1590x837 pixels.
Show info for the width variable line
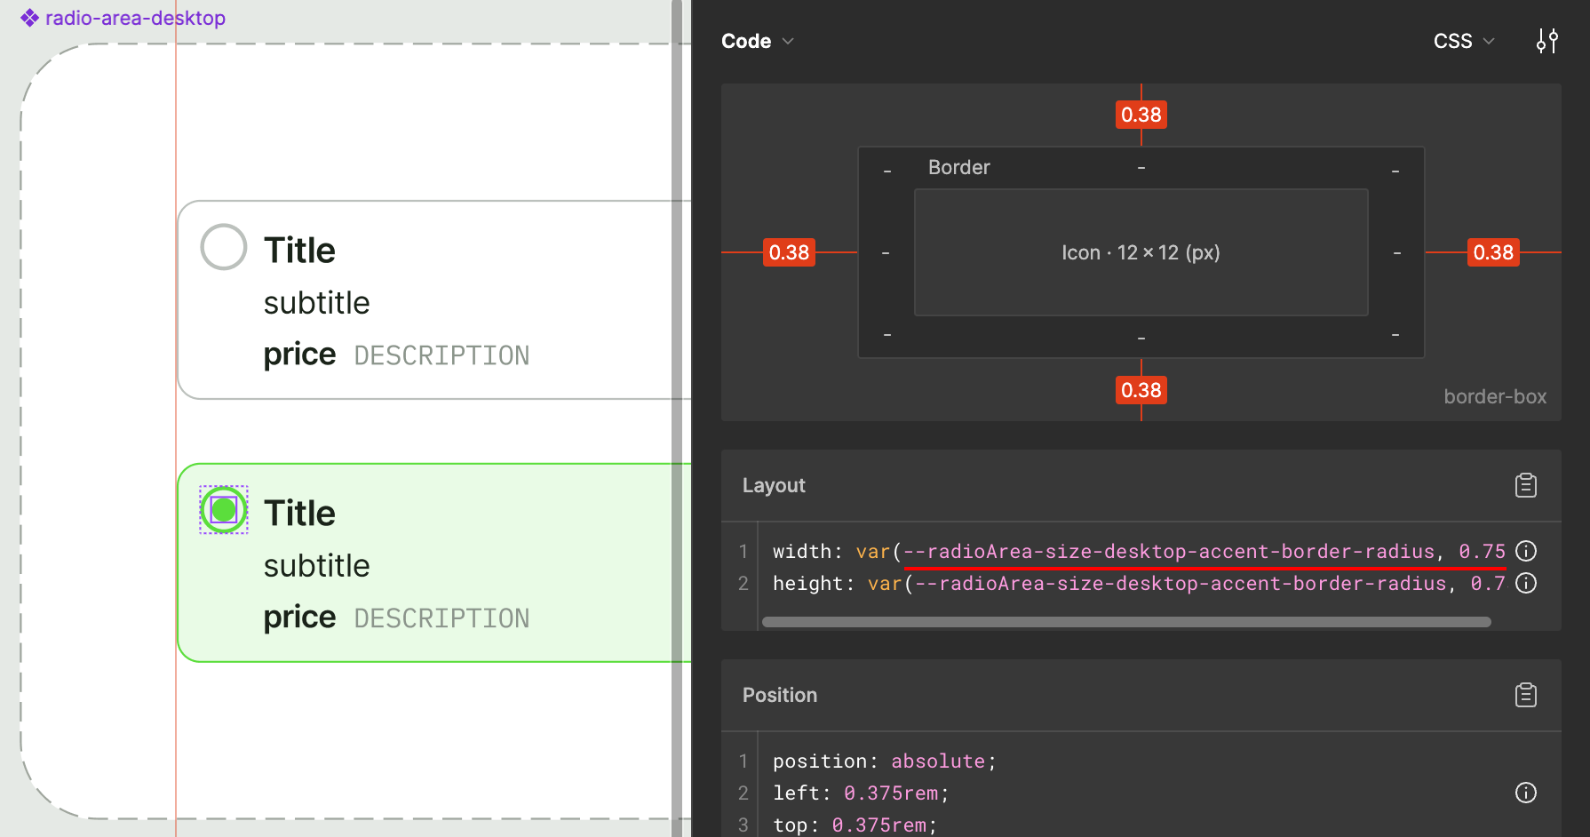(1526, 551)
